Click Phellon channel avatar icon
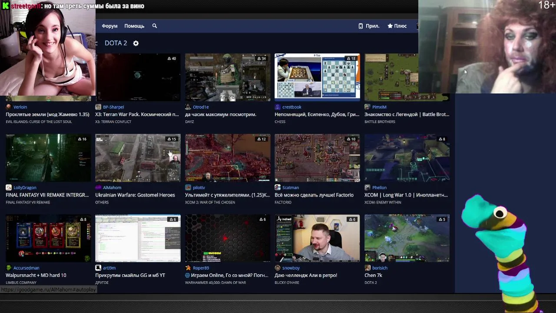 pos(367,187)
